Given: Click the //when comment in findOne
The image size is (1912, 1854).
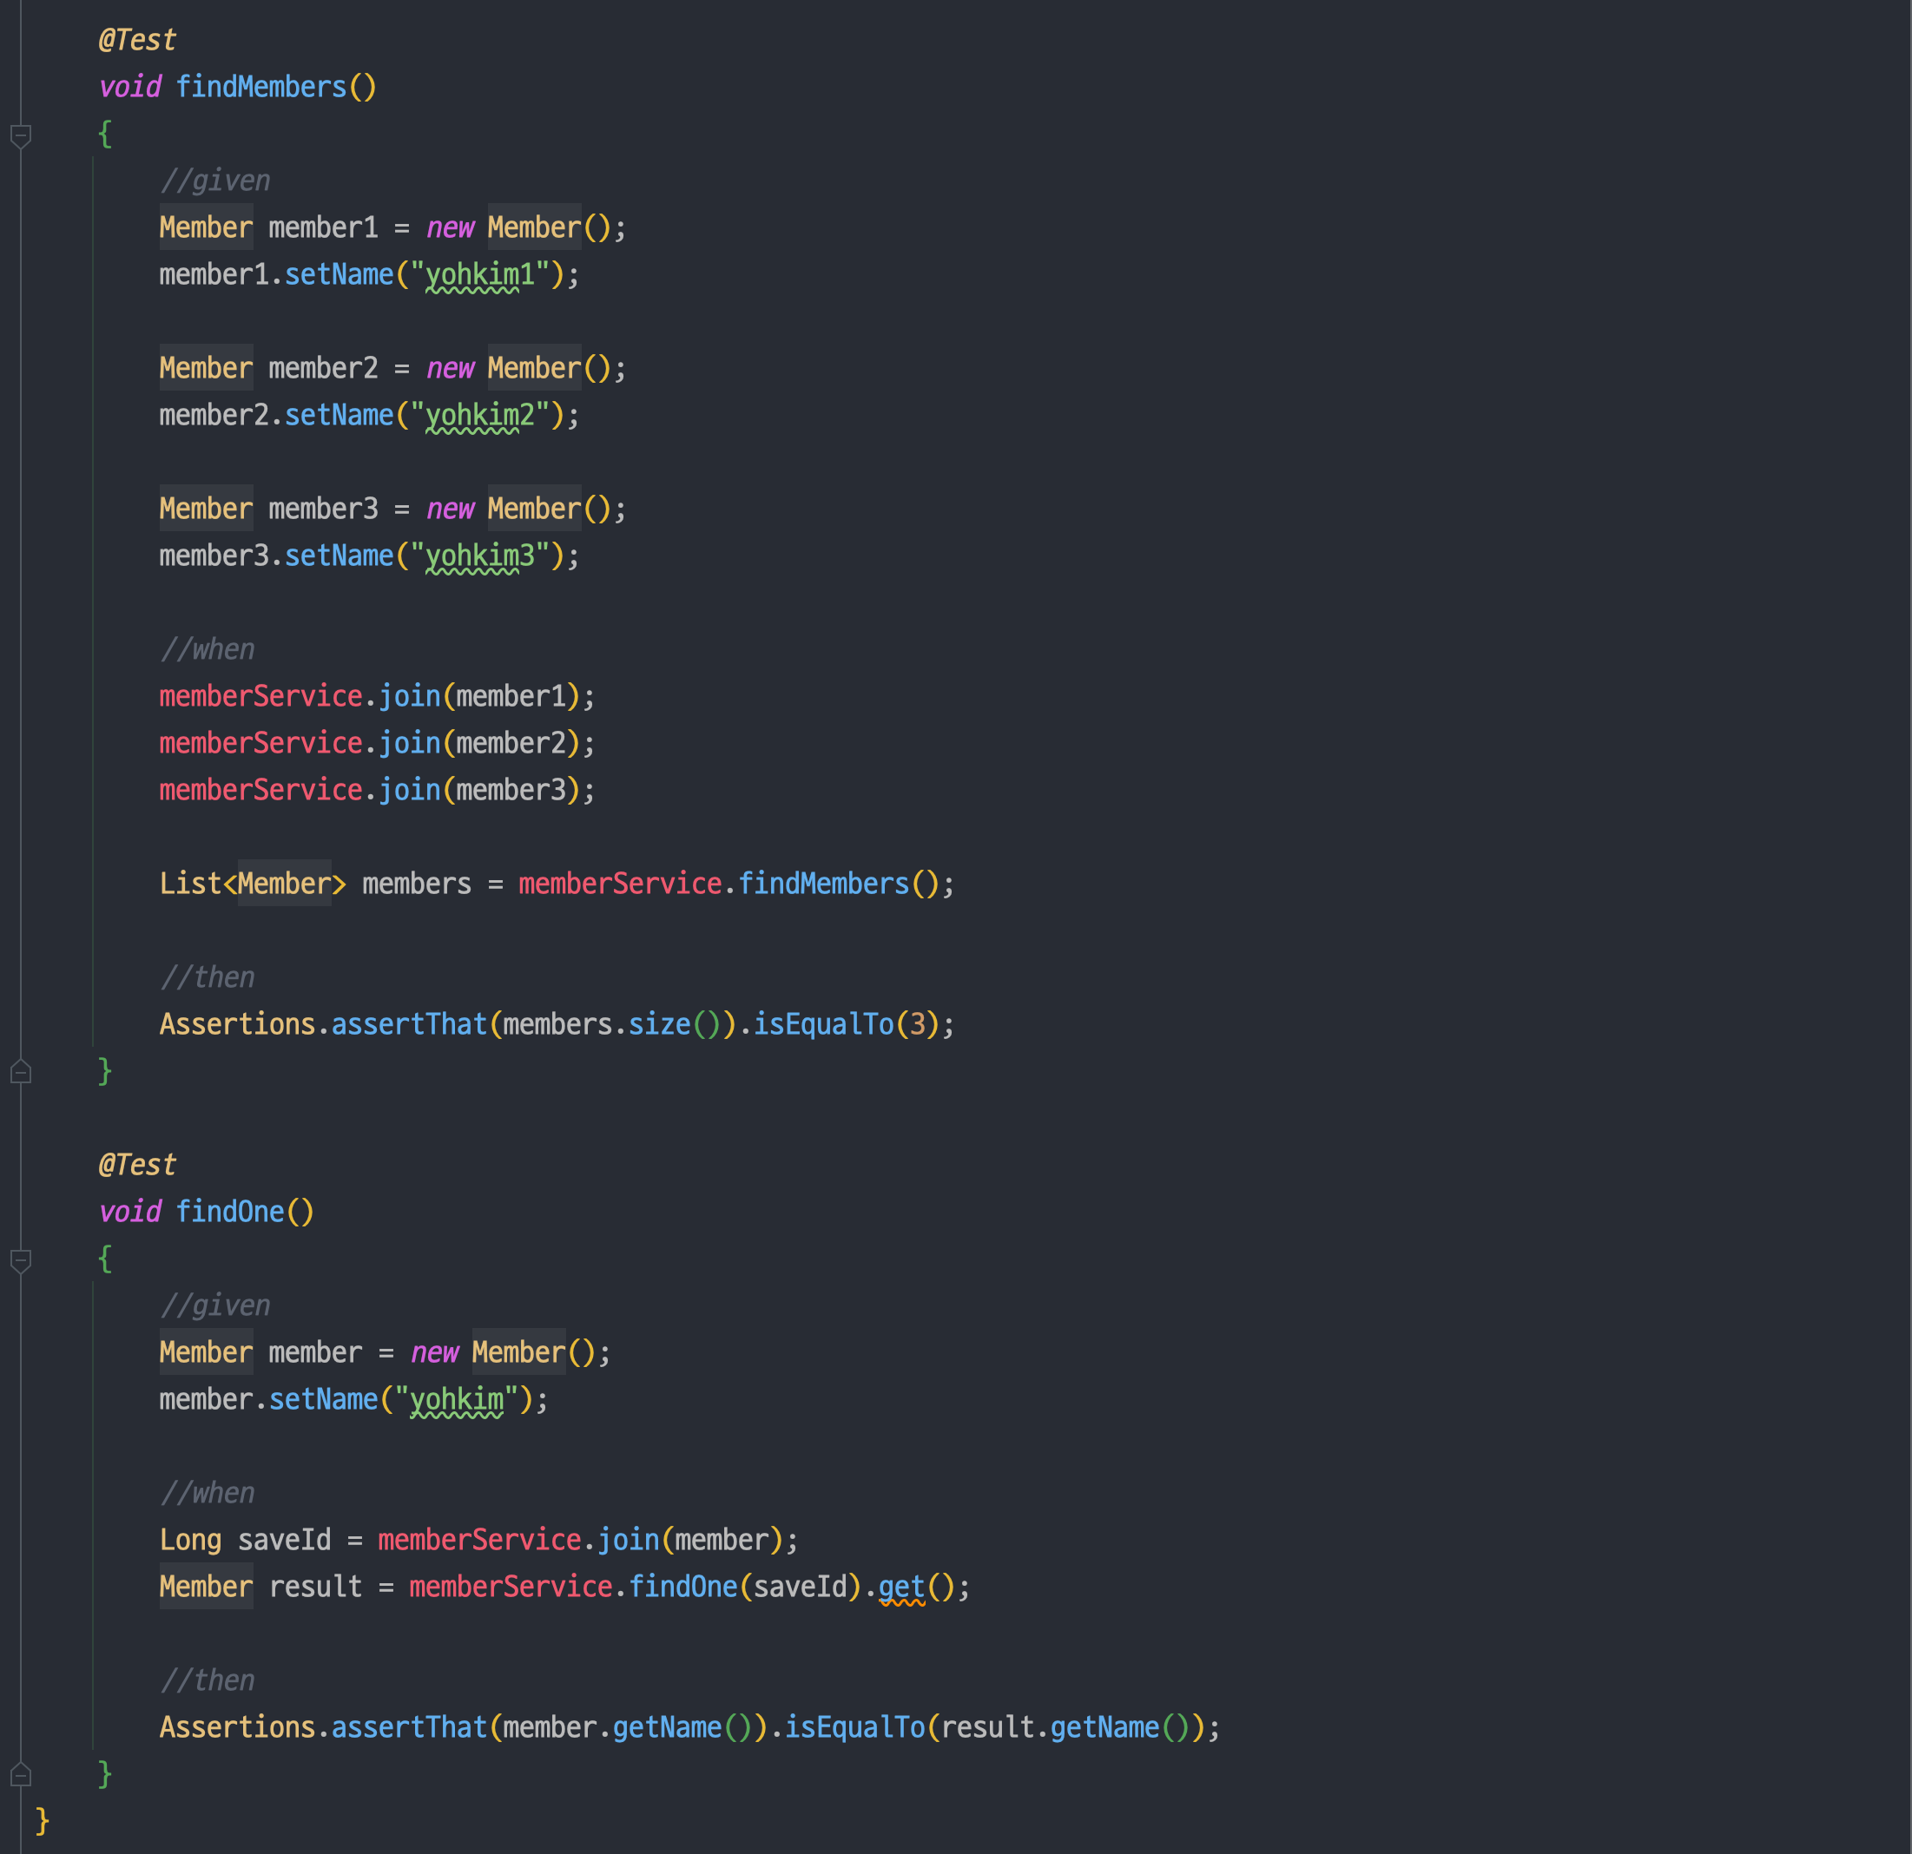Looking at the screenshot, I should click(207, 1493).
